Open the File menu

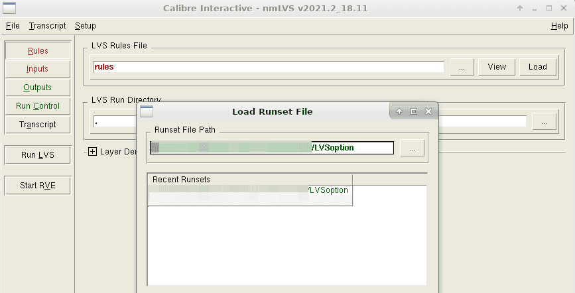pos(13,26)
